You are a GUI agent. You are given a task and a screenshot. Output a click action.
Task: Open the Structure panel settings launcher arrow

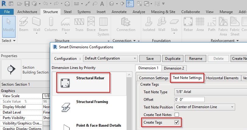[x=108, y=41]
